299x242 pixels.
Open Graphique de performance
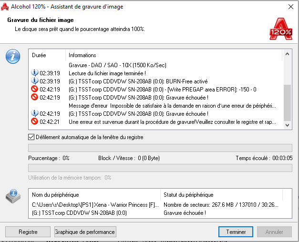coord(85,232)
